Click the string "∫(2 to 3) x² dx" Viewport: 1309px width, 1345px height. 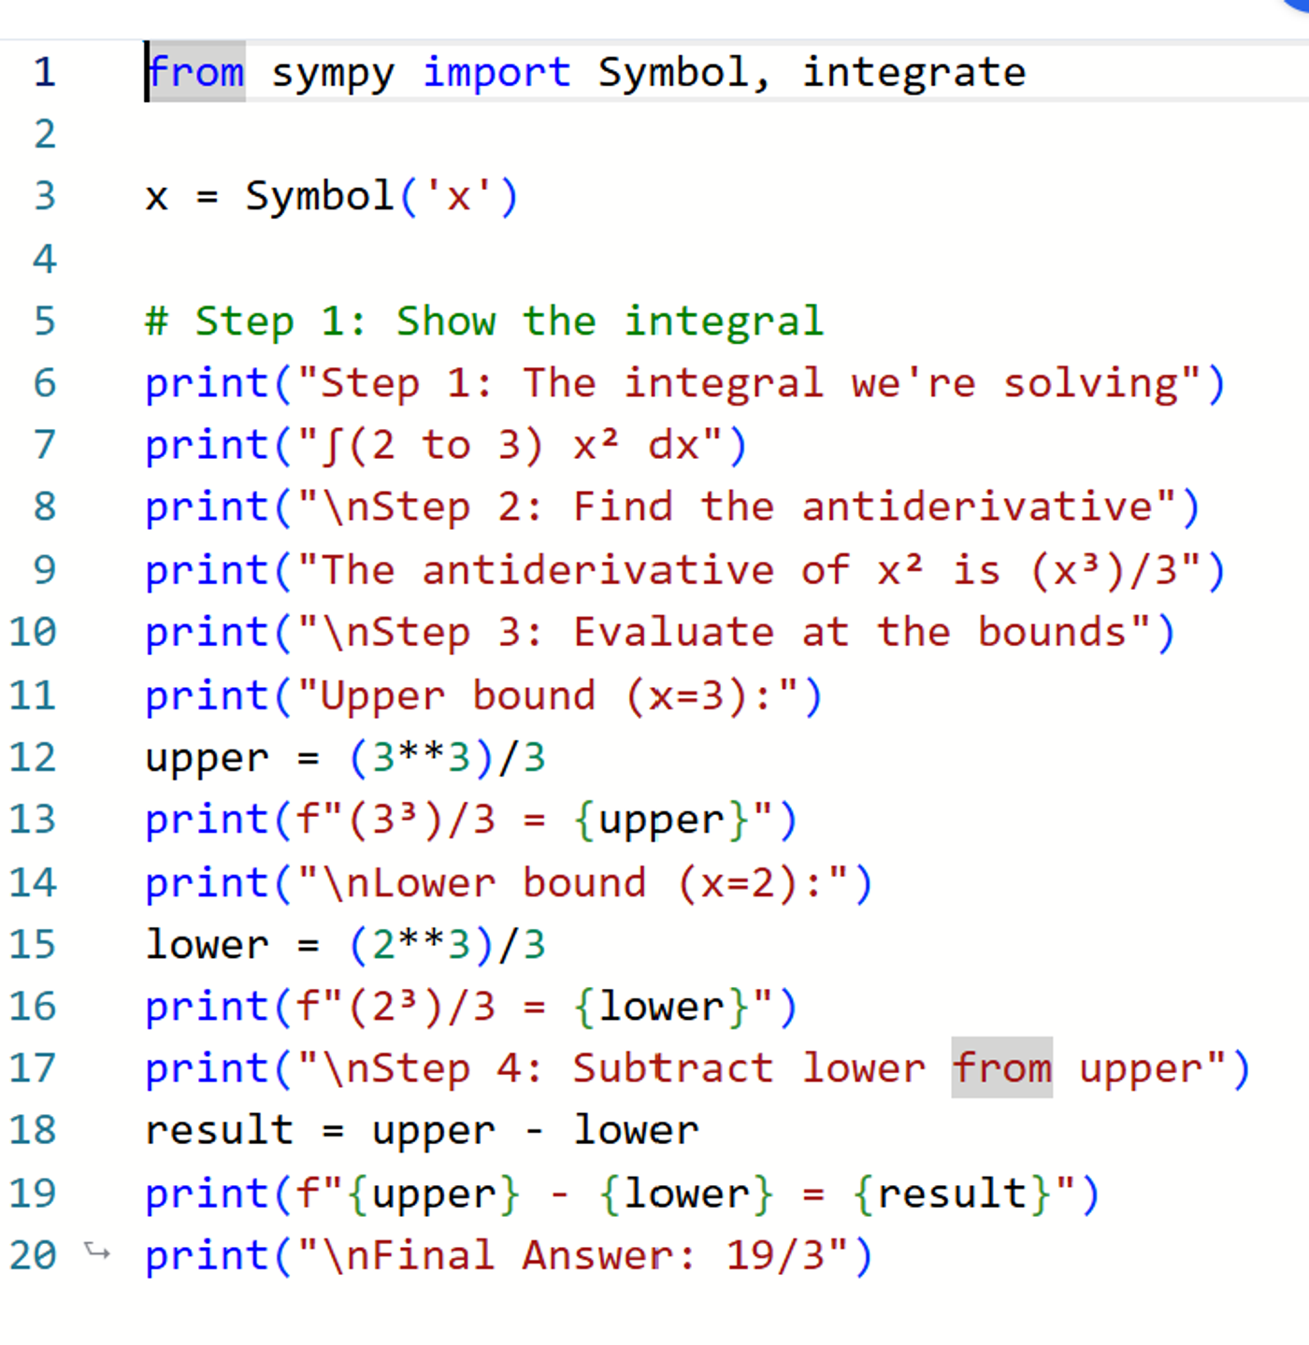(511, 446)
